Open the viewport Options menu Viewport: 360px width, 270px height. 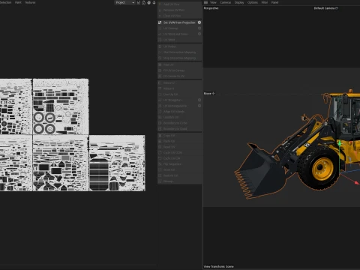(x=253, y=2)
